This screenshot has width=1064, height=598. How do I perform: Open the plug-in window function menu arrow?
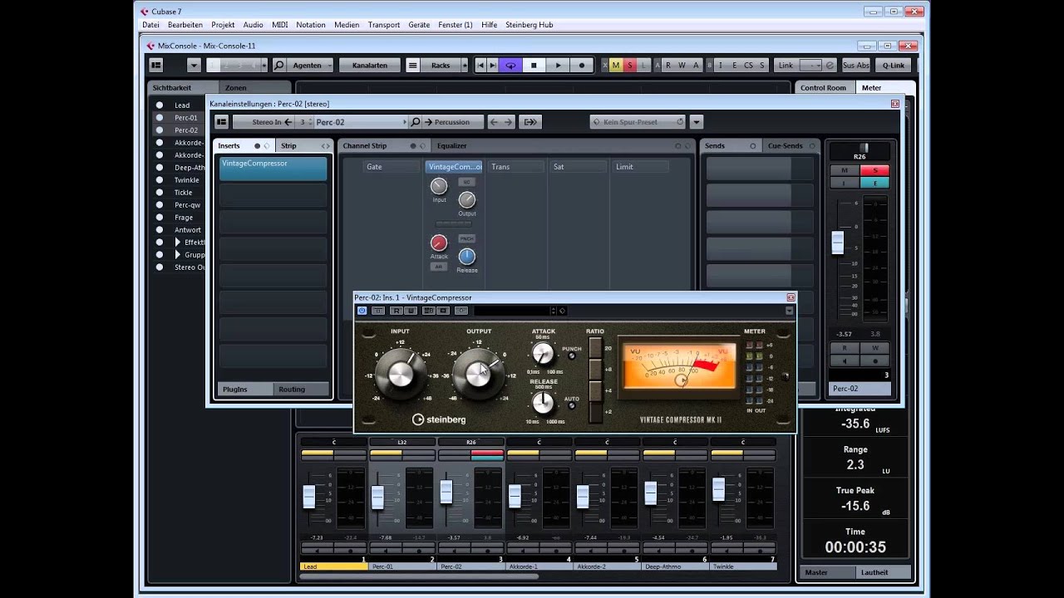point(789,311)
